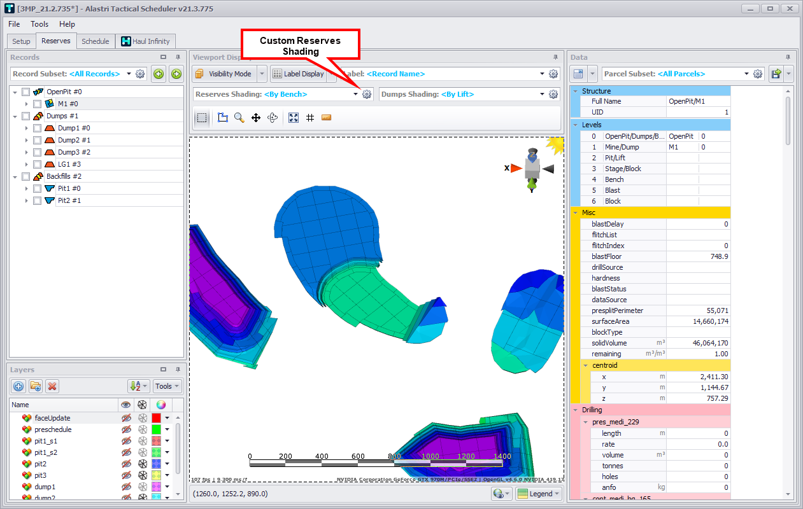Toggle visibility of the faceUpdate layer

(x=126, y=418)
